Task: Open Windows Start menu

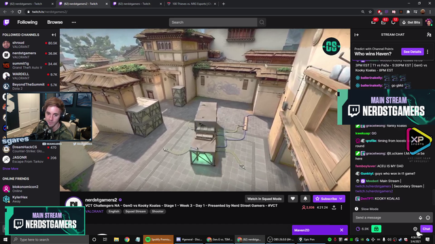Action: click(x=5, y=239)
